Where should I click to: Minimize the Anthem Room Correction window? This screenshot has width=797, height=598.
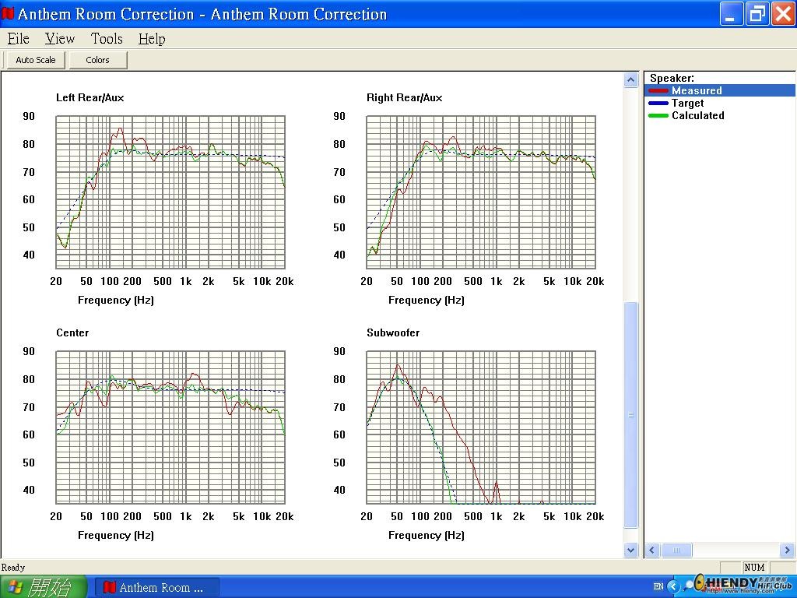[x=731, y=14]
